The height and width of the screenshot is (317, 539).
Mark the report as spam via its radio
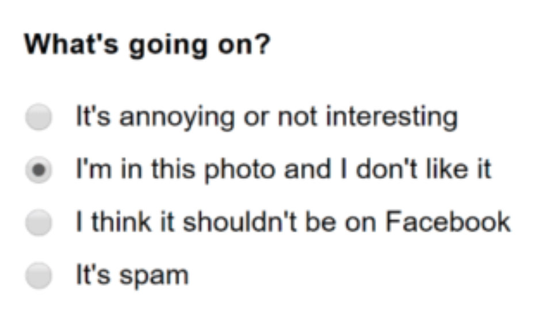(39, 275)
